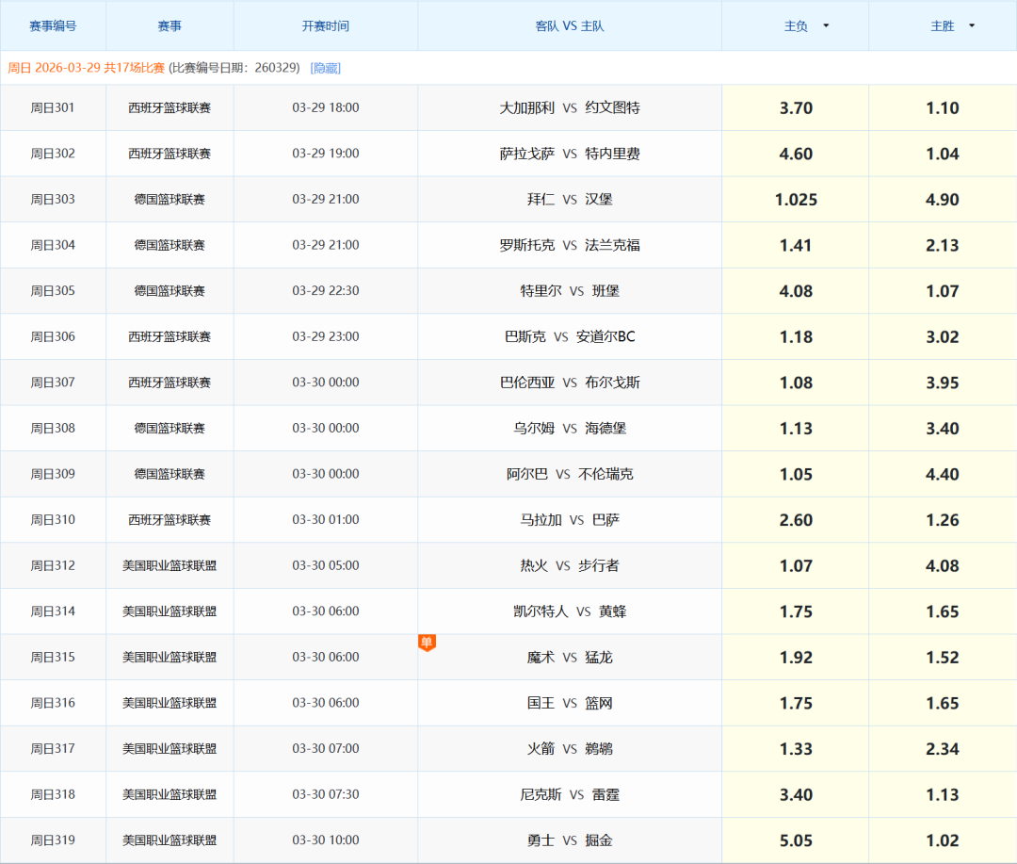Screen dimensions: 1017x864
Task: Click the 赛事 column header
Action: click(x=169, y=26)
